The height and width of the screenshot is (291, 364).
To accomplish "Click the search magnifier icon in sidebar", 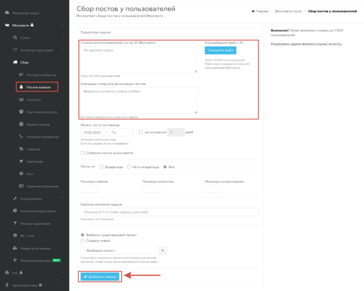I will click(x=15, y=38).
